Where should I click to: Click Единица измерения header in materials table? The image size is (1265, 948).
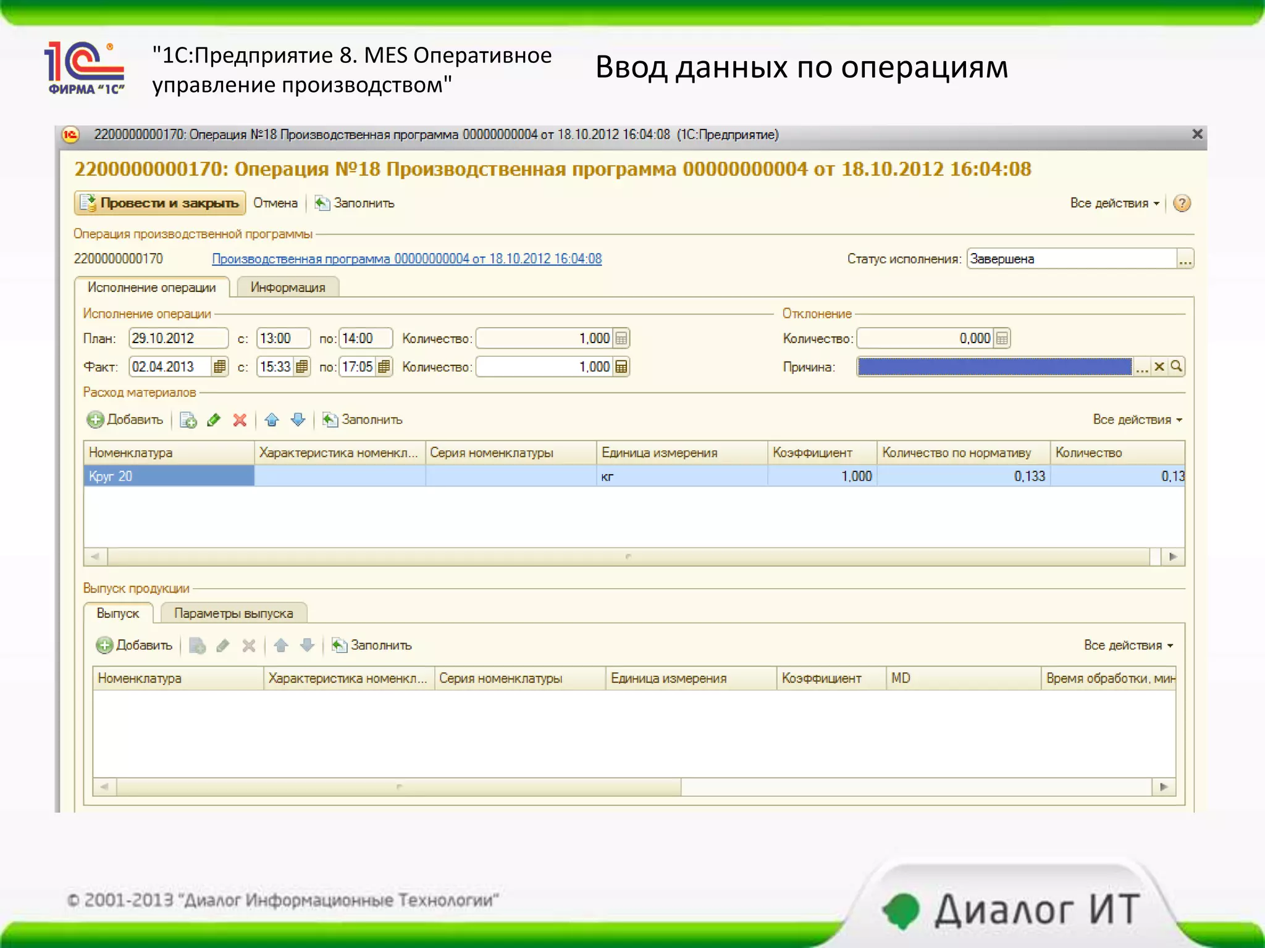682,452
